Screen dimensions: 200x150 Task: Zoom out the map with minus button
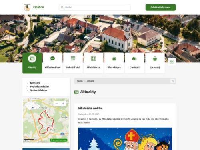click(56, 104)
